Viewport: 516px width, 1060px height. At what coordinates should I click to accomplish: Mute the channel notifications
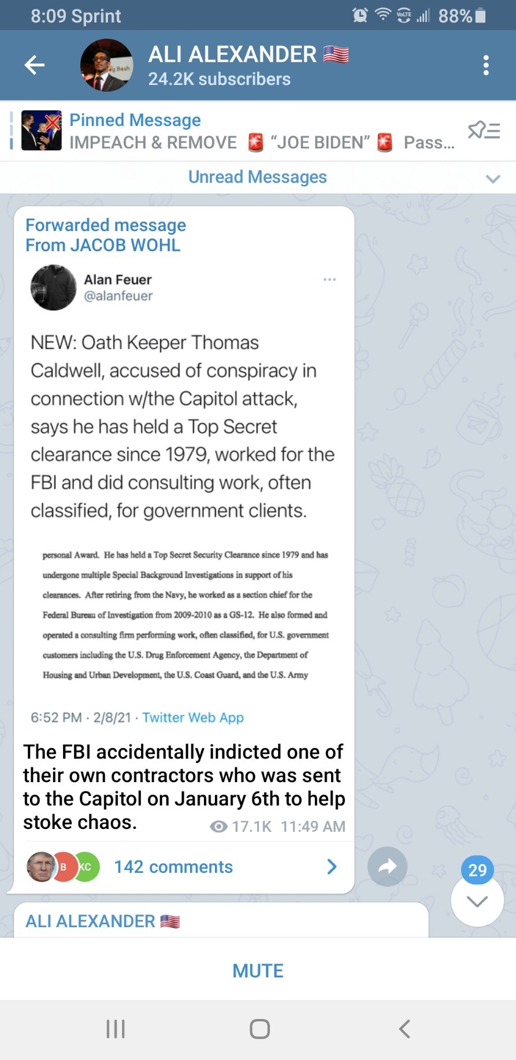click(258, 970)
